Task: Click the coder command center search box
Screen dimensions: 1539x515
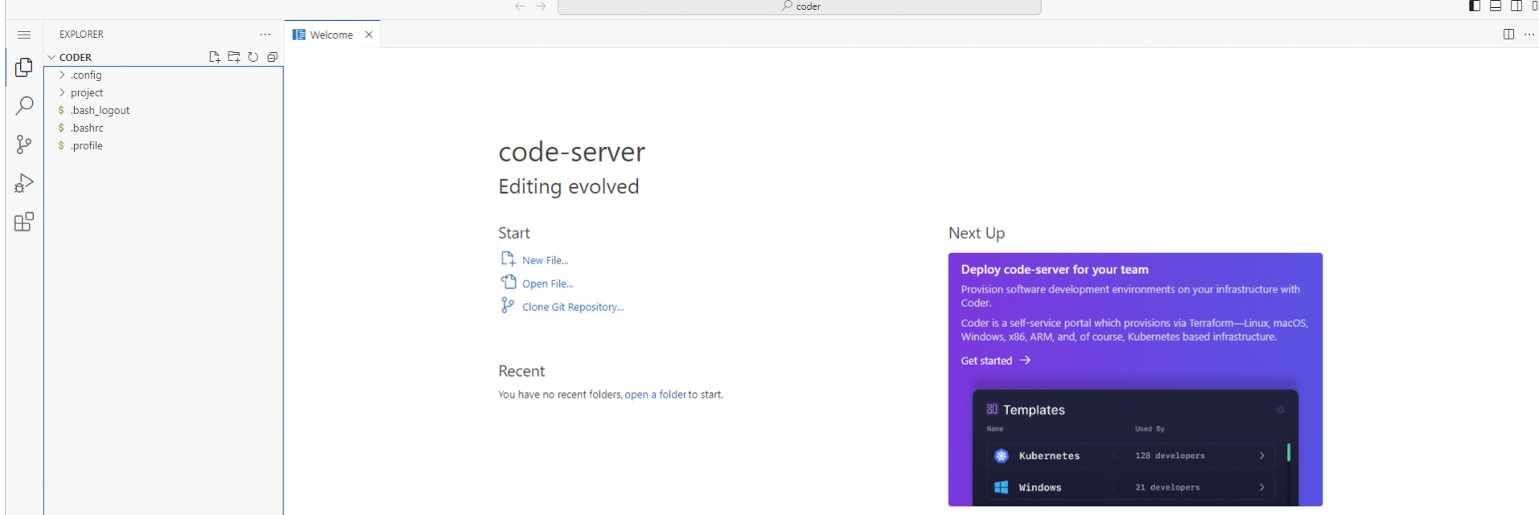Action: [x=800, y=6]
